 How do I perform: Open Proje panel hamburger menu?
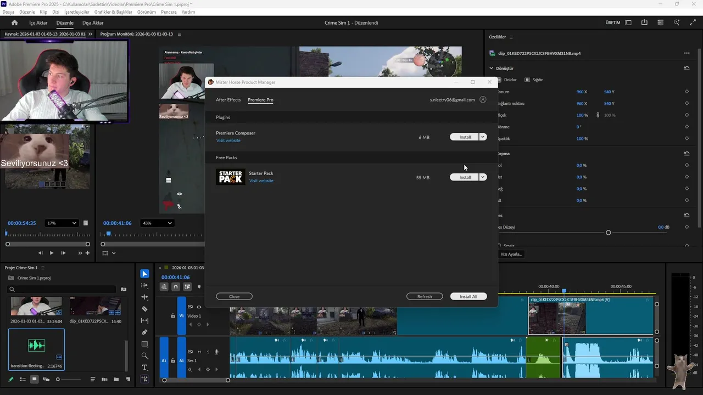[43, 268]
